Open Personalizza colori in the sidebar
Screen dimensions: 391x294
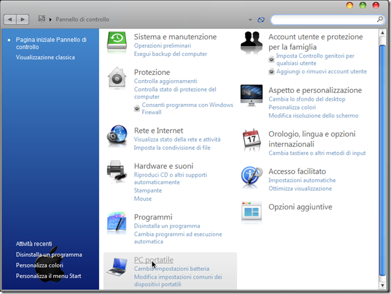pos(39,265)
